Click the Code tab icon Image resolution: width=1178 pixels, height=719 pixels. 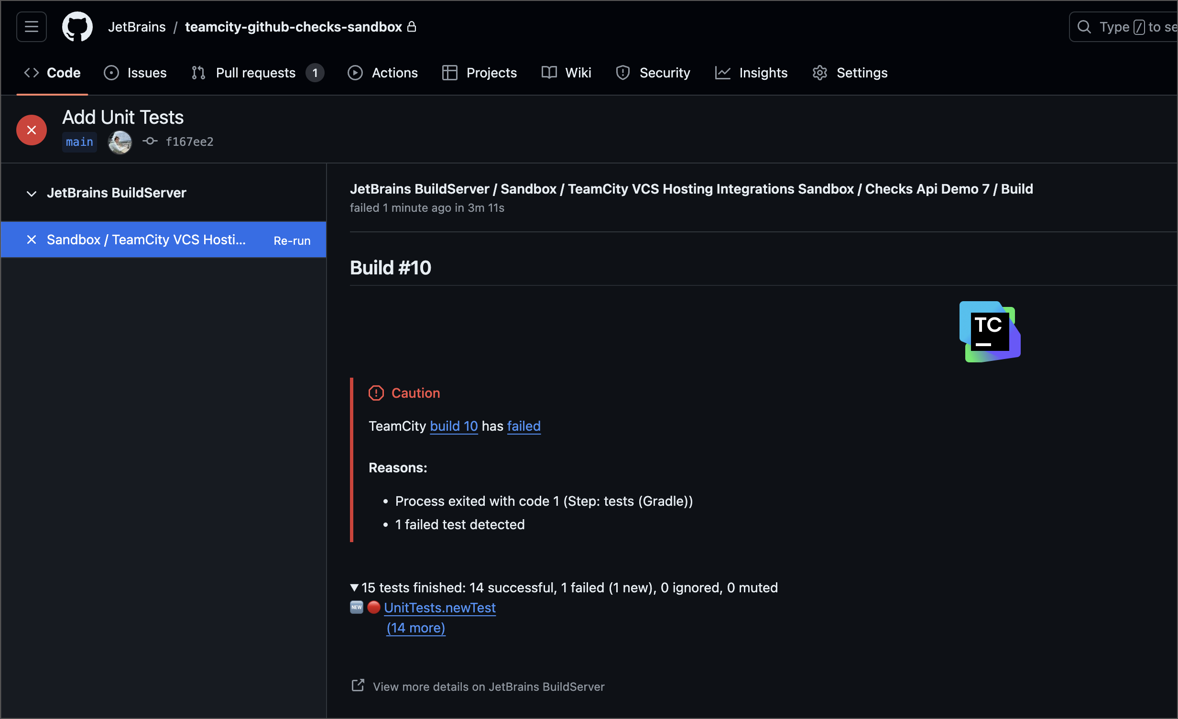click(31, 73)
